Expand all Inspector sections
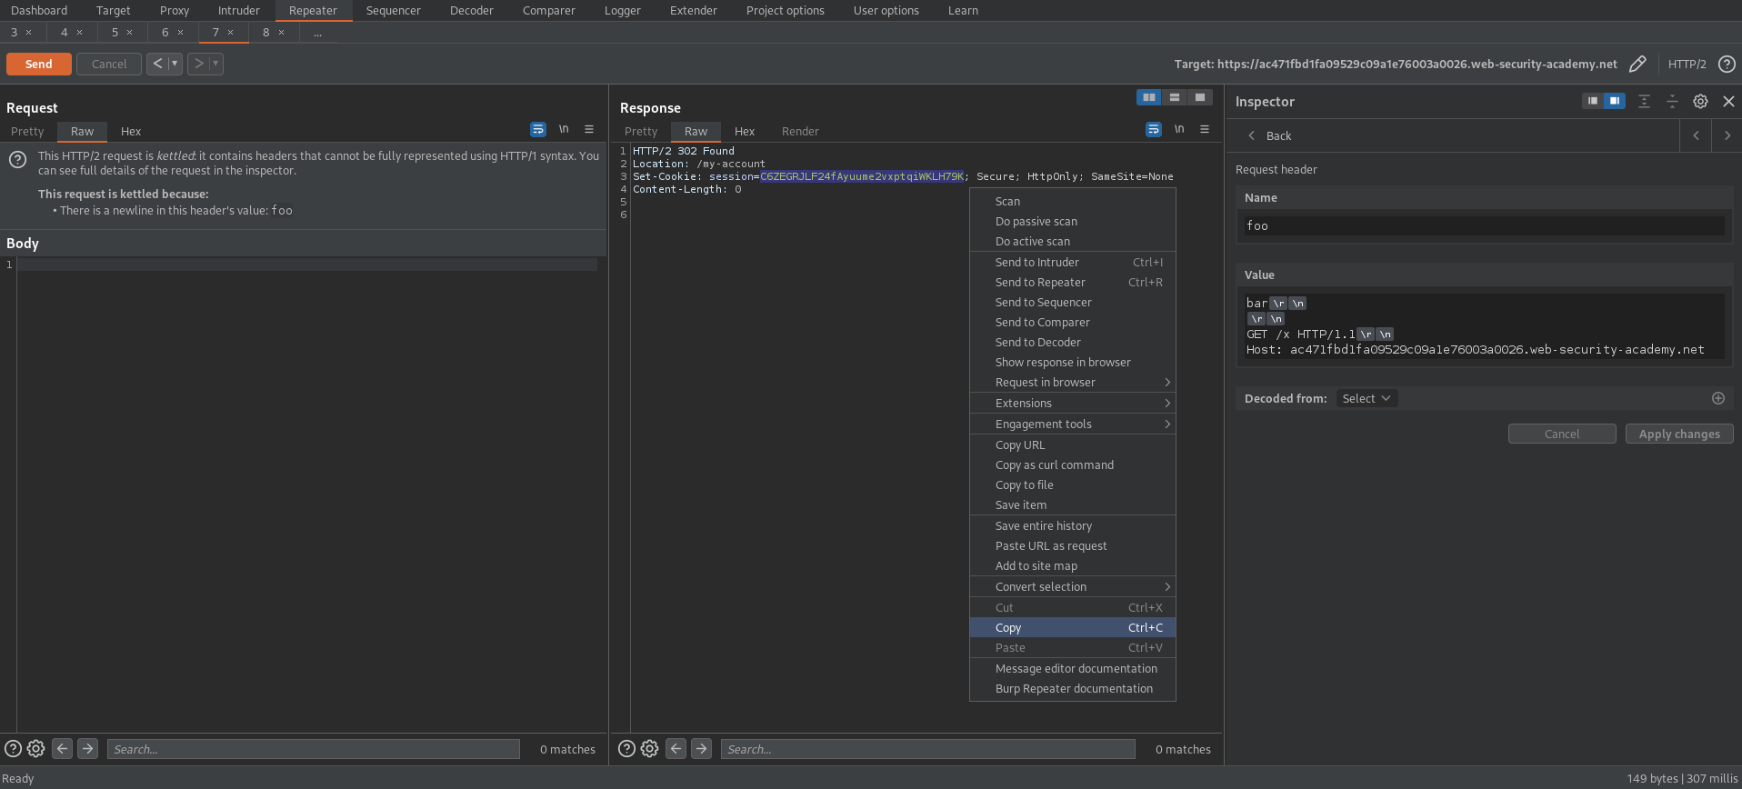Viewport: 1742px width, 789px height. [x=1644, y=101]
